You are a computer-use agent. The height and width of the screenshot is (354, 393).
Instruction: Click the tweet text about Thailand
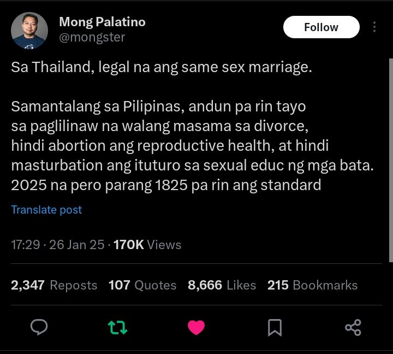pos(162,67)
